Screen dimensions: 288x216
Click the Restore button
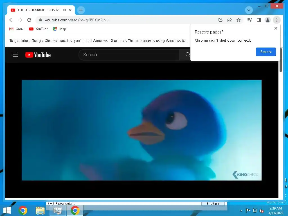266,52
